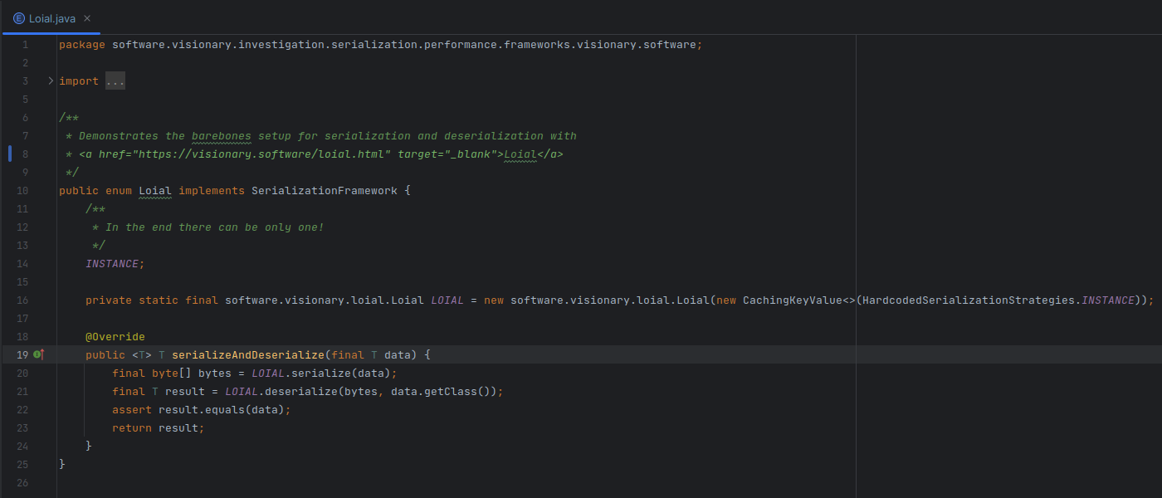The image size is (1162, 498).
Task: Click the SerializationFramework interface name
Action: pyautogui.click(x=324, y=191)
